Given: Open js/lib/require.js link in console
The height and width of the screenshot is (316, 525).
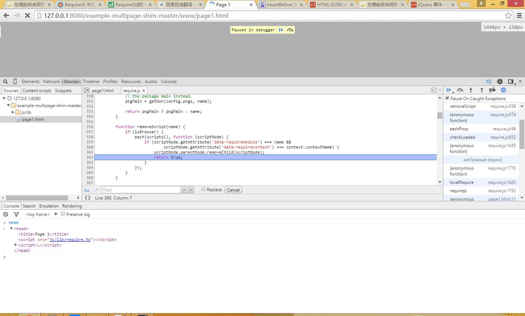Looking at the screenshot, I should pyautogui.click(x=70, y=240).
